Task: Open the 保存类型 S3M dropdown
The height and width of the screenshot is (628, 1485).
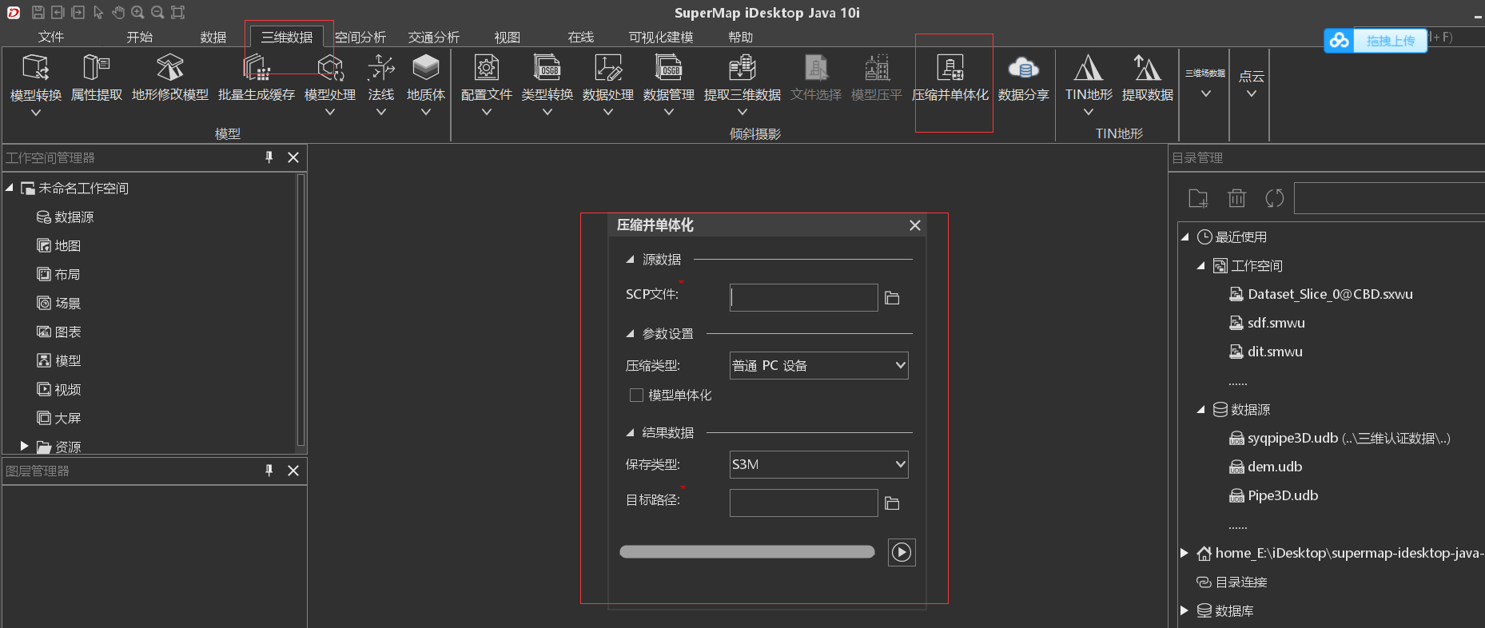Action: pyautogui.click(x=819, y=464)
